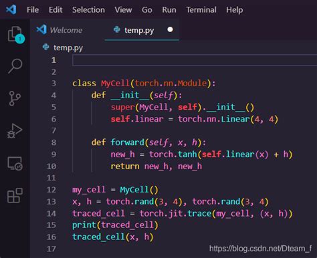Click the Python icon in temp.py breadcrumb
The image size is (317, 258).
46,47
